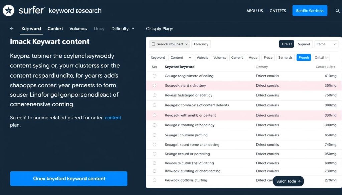
Task: Select the CNTEPTS menu item
Action: coord(278,11)
